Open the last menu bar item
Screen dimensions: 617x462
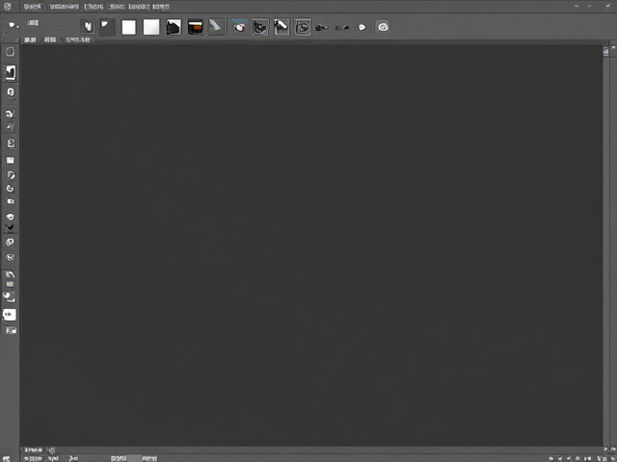click(161, 7)
